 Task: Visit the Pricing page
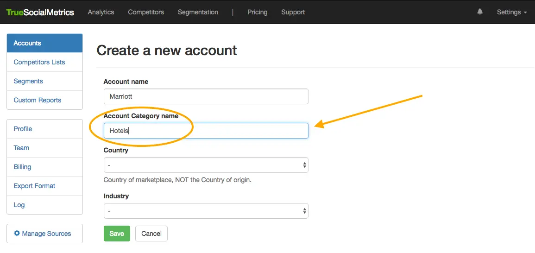pos(257,12)
